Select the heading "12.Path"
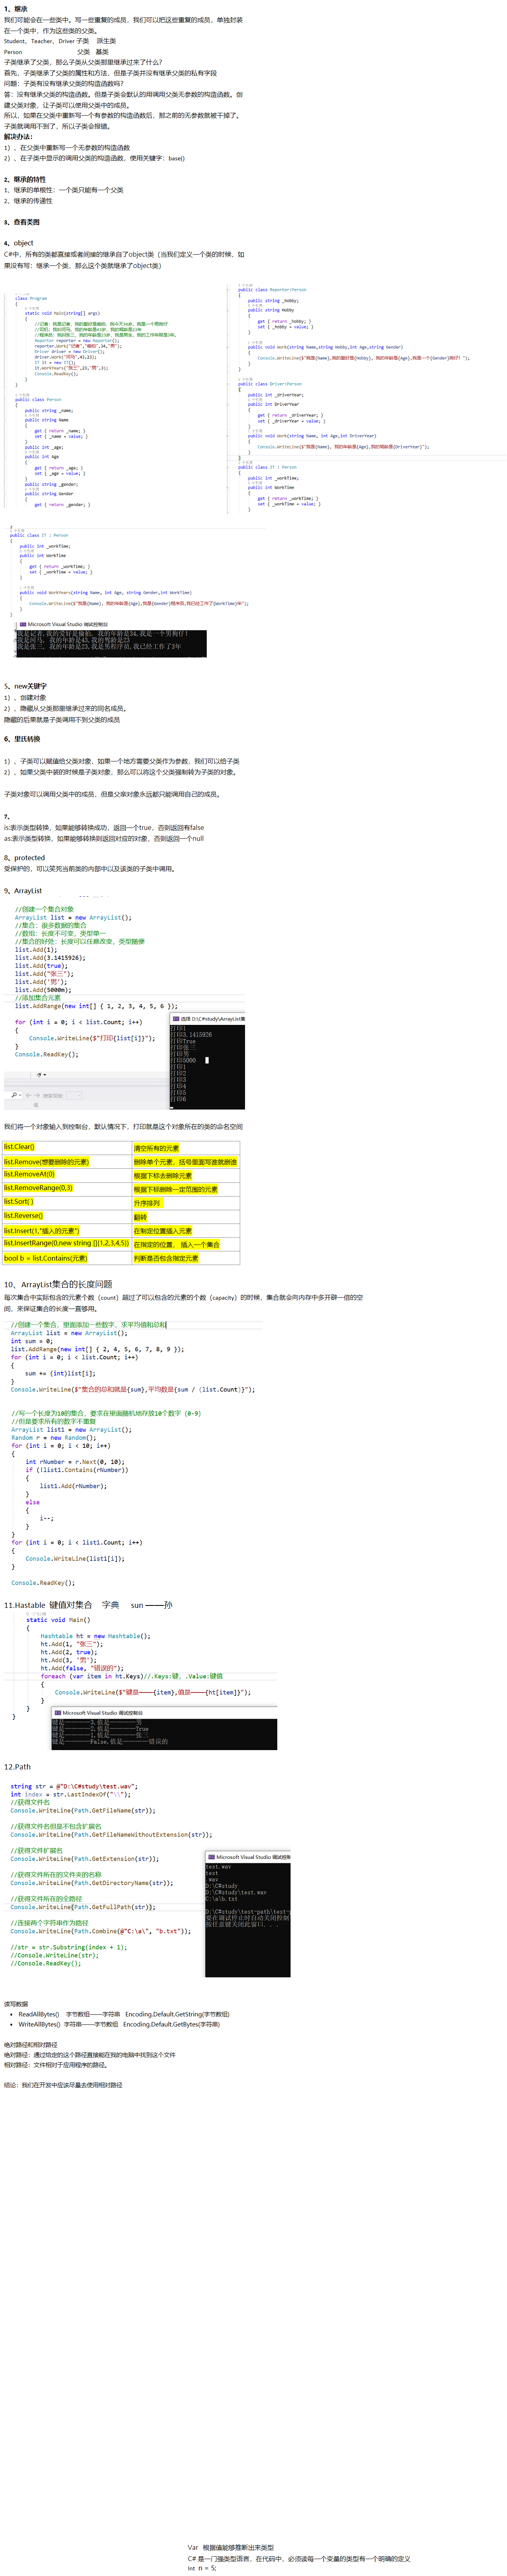This screenshot has height=2576, width=507. [x=17, y=1767]
